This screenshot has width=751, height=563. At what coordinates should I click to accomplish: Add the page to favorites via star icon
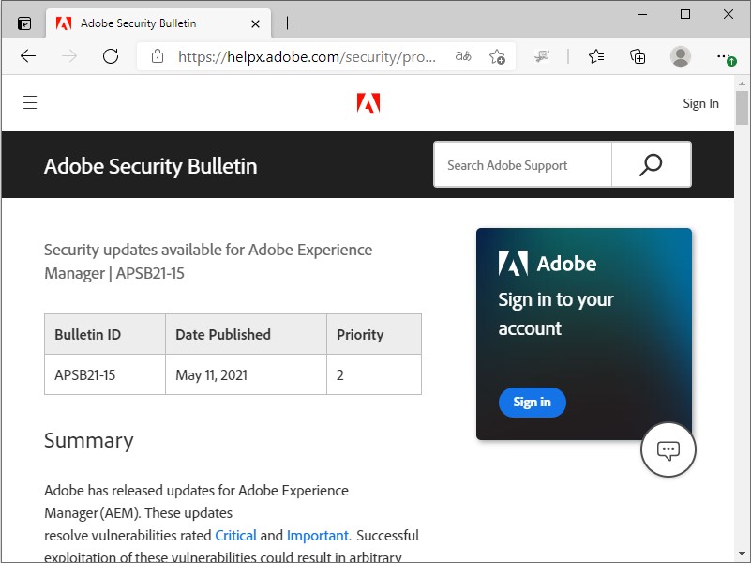coord(498,56)
